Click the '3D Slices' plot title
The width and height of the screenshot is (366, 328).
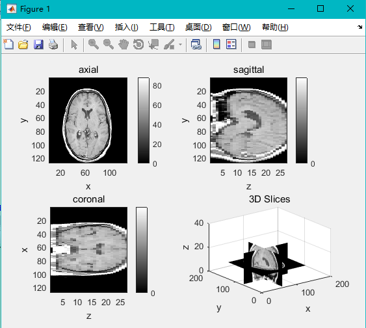pos(269,199)
